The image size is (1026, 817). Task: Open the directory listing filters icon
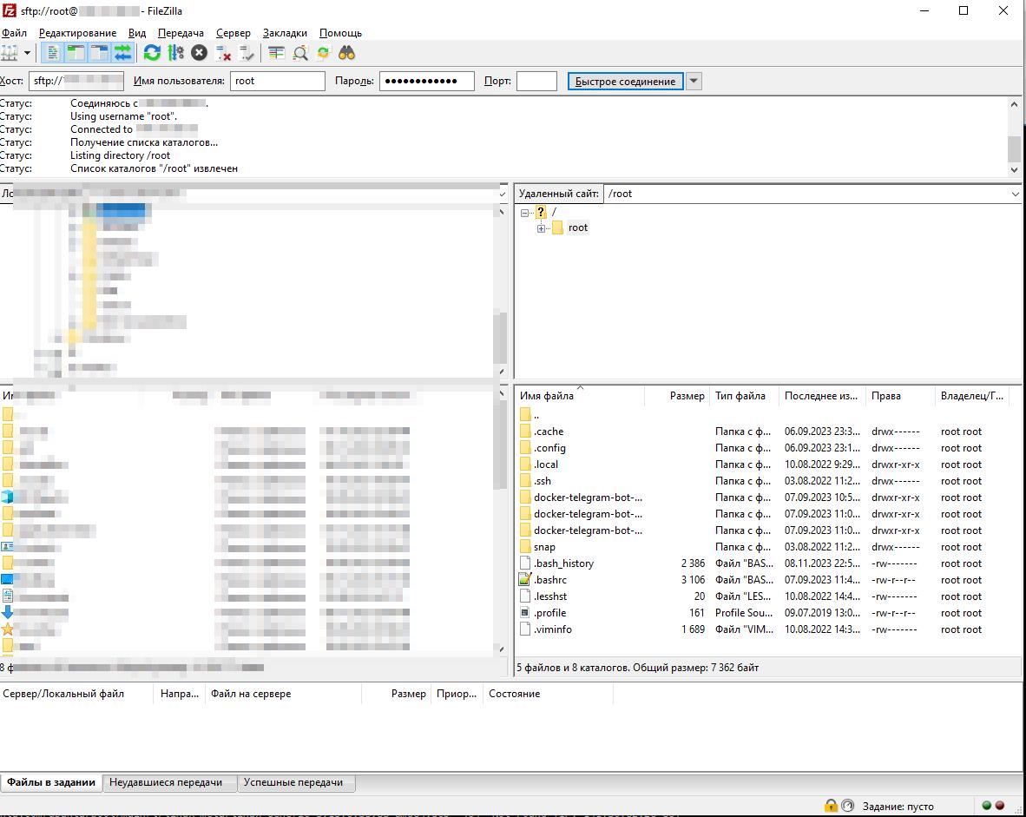[276, 53]
